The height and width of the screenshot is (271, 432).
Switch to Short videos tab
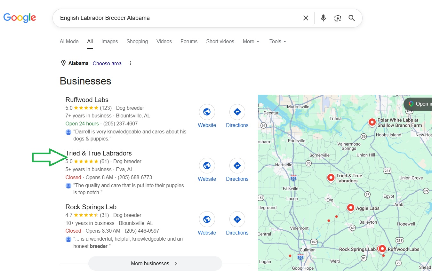(x=220, y=42)
